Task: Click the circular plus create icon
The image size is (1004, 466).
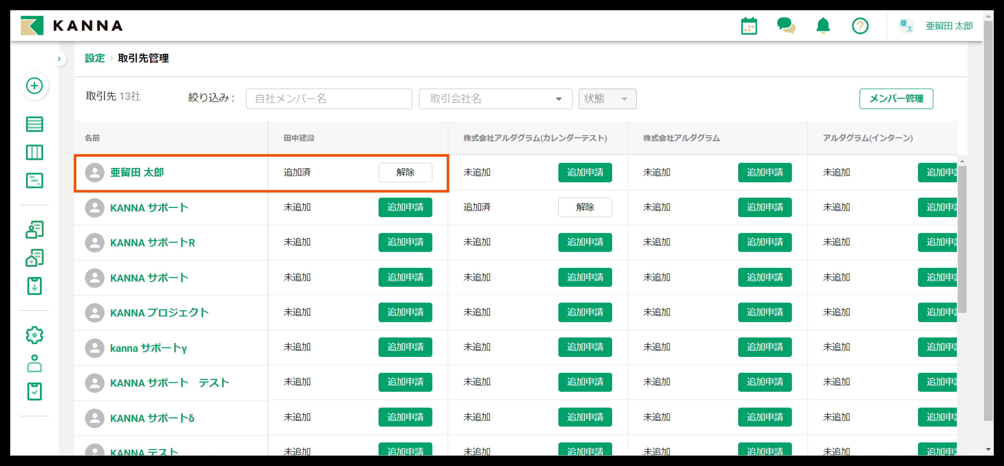Action: coord(34,86)
